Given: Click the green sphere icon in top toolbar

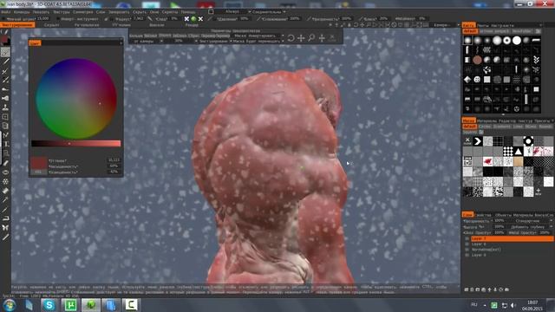Looking at the screenshot, I should pos(193,19).
